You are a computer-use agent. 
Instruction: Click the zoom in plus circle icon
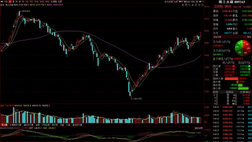[x=199, y=5]
